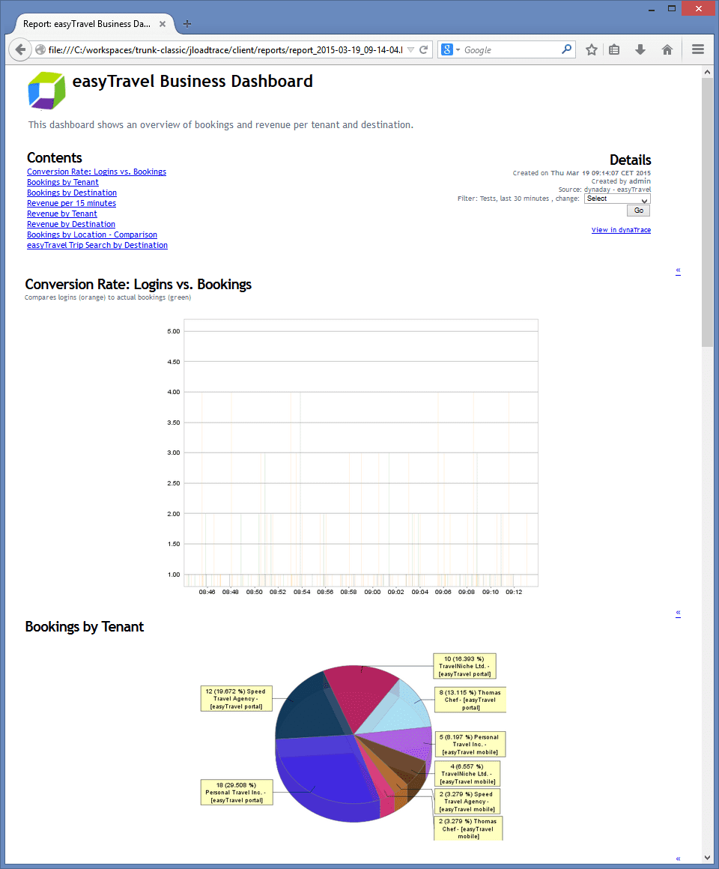Close the easyTravel report tab
Viewport: 719px width, 869px height.
pos(163,24)
